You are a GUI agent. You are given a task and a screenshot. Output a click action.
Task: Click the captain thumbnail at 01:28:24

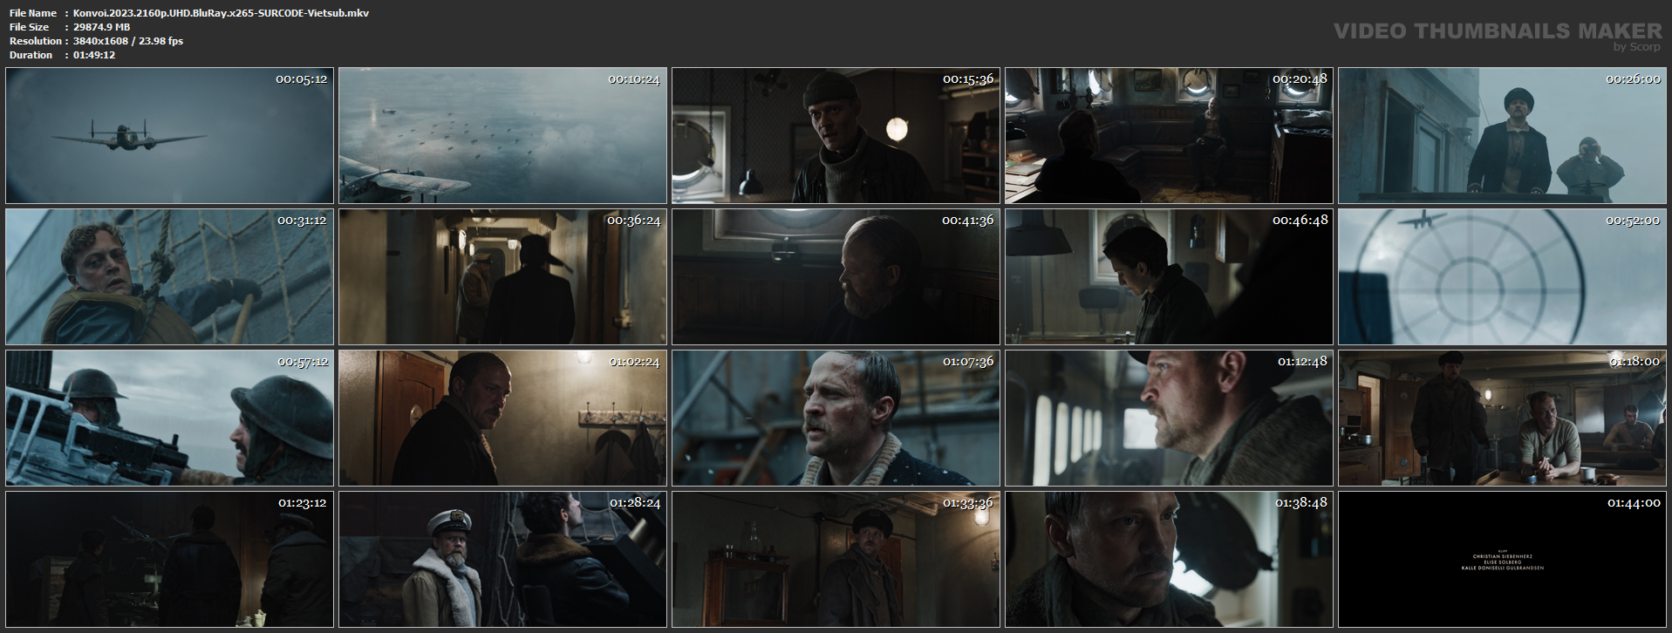point(503,560)
